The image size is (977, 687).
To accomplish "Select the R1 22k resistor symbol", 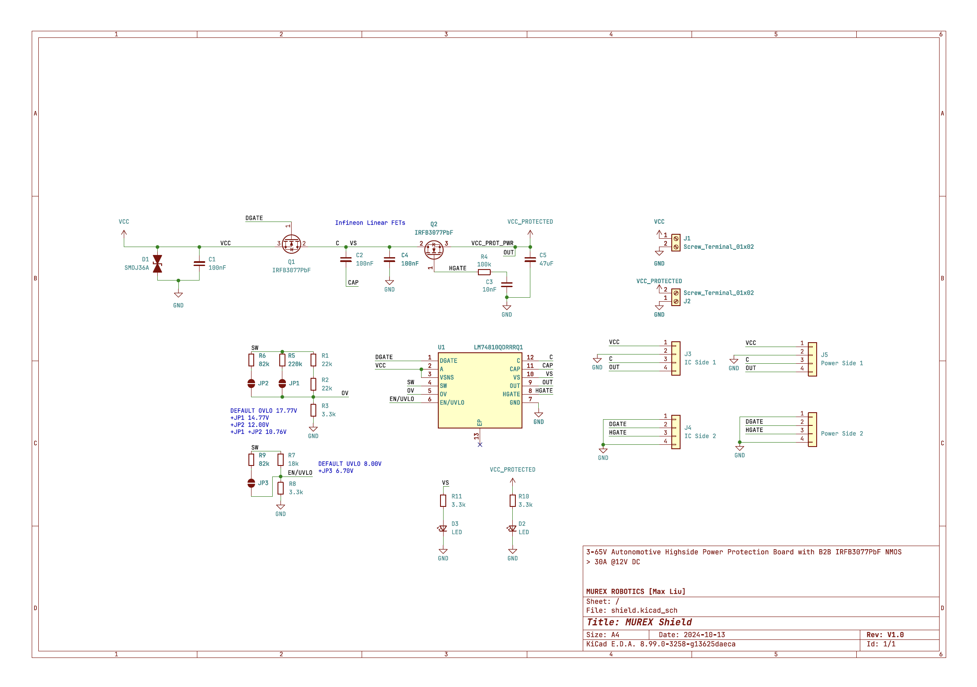I will tap(313, 360).
